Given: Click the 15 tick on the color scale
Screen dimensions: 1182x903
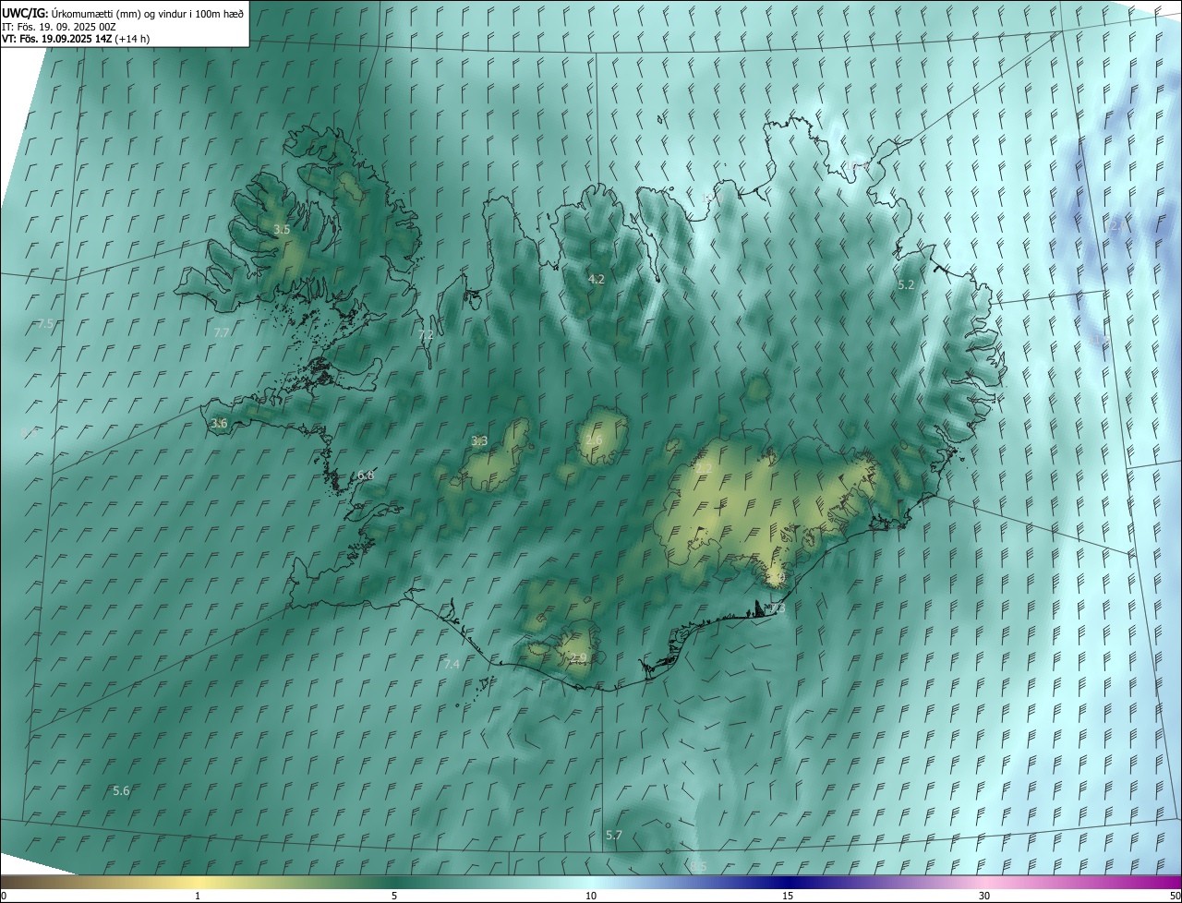Looking at the screenshot, I should (788, 897).
